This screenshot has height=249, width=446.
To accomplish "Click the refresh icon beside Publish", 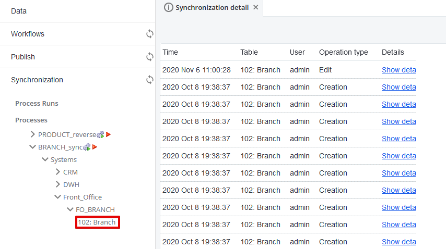I will tap(150, 57).
